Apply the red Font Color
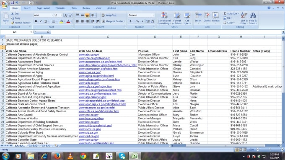 click(x=68, y=21)
